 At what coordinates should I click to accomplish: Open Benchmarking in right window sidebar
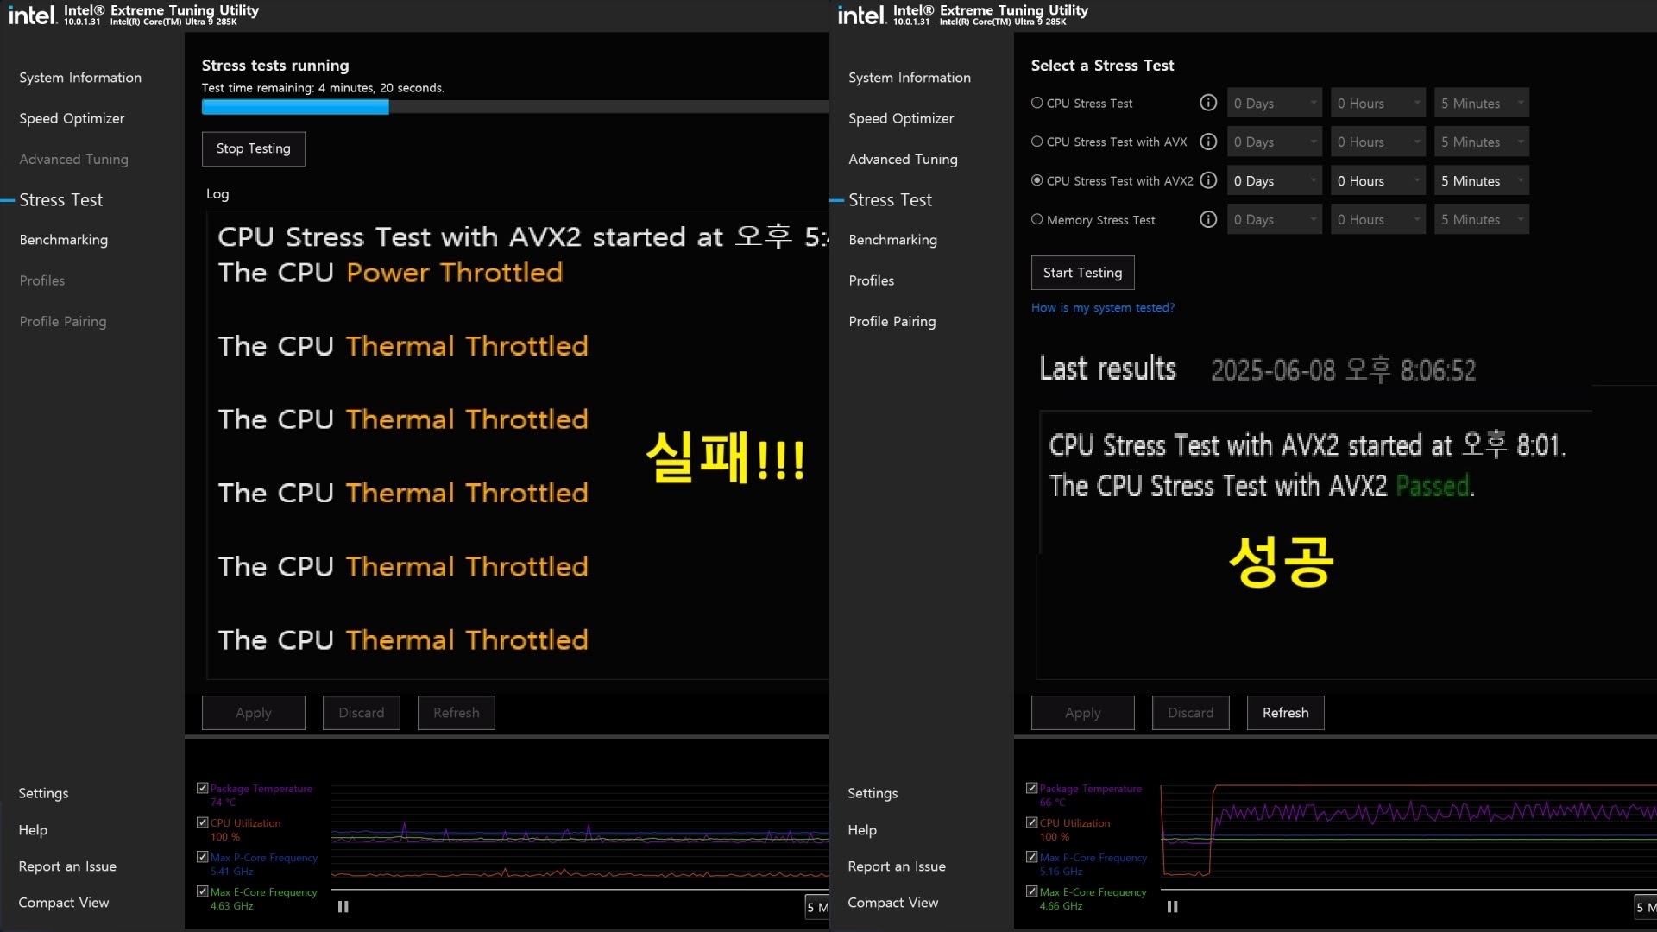892,240
